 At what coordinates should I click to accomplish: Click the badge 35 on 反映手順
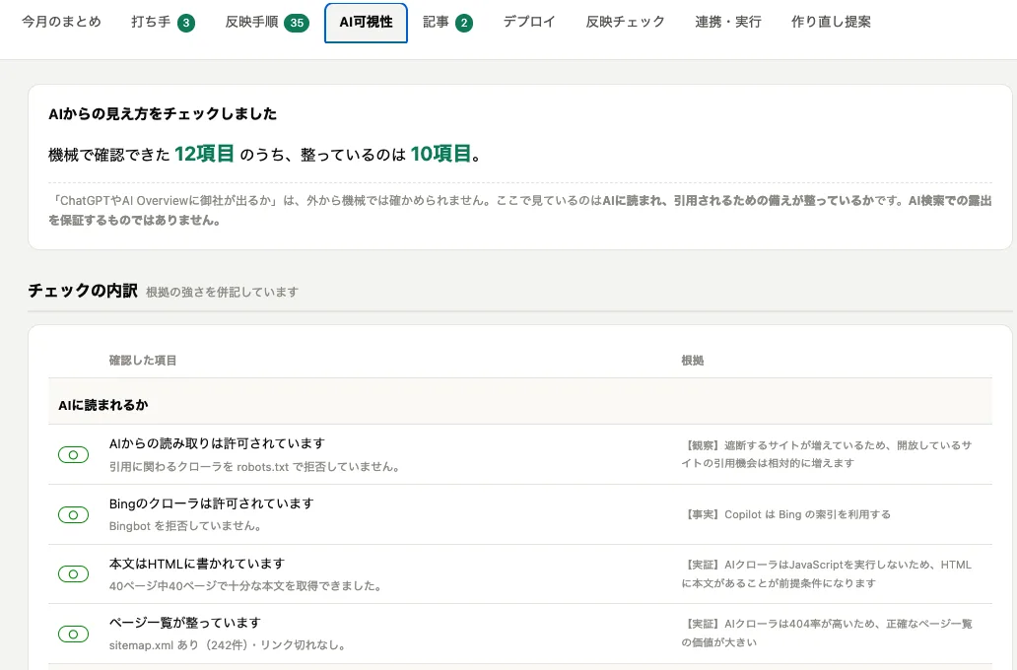click(297, 24)
